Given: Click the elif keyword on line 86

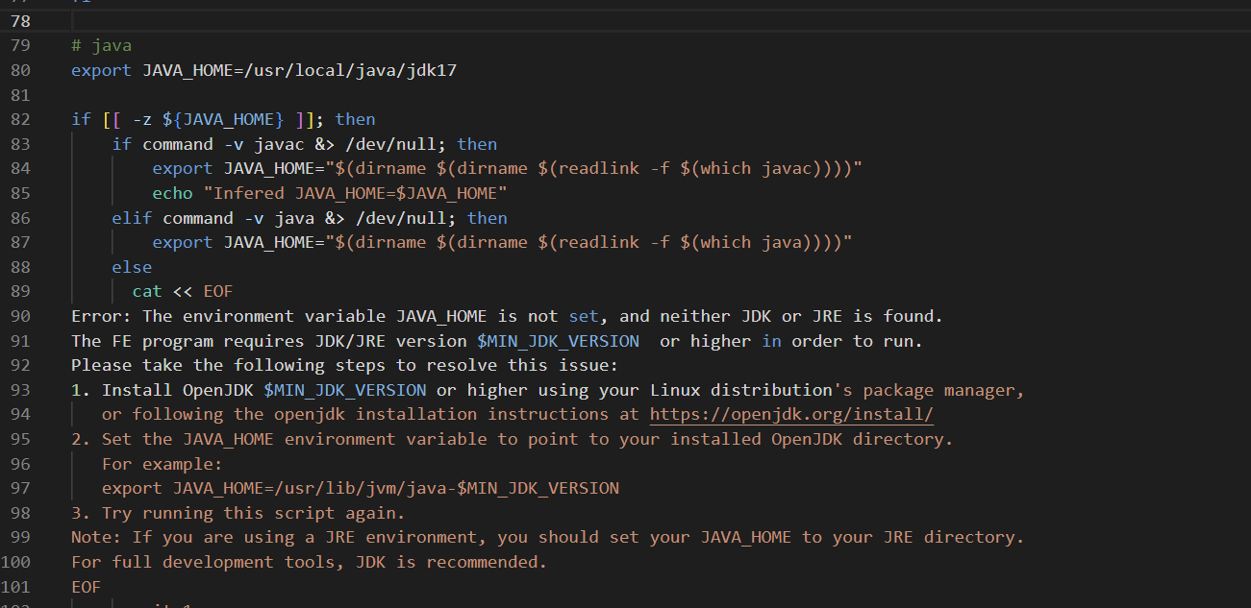Looking at the screenshot, I should pyautogui.click(x=132, y=217).
